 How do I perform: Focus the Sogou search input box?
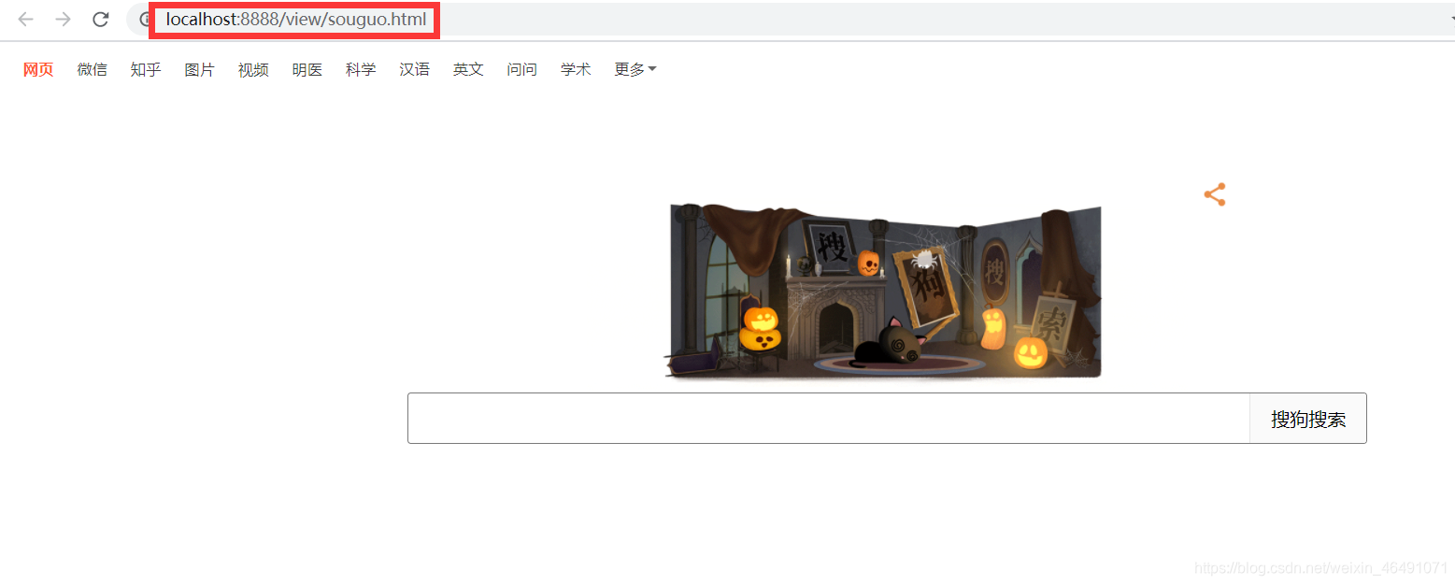coord(829,419)
